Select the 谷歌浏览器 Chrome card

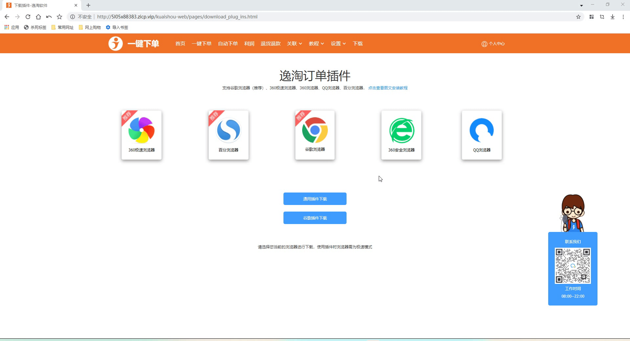click(315, 135)
